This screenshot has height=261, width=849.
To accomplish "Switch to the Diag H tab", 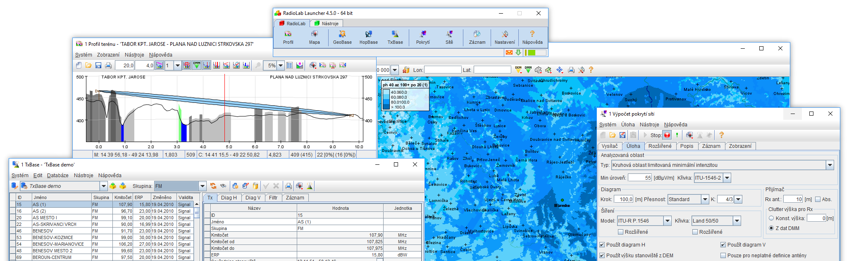I will 229,198.
